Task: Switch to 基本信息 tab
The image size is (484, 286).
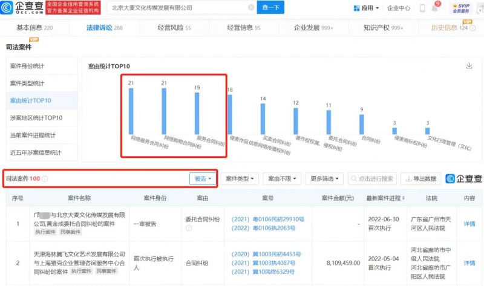Action: click(x=34, y=28)
